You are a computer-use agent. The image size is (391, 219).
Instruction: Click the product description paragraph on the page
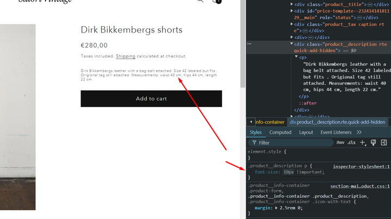[x=149, y=75]
